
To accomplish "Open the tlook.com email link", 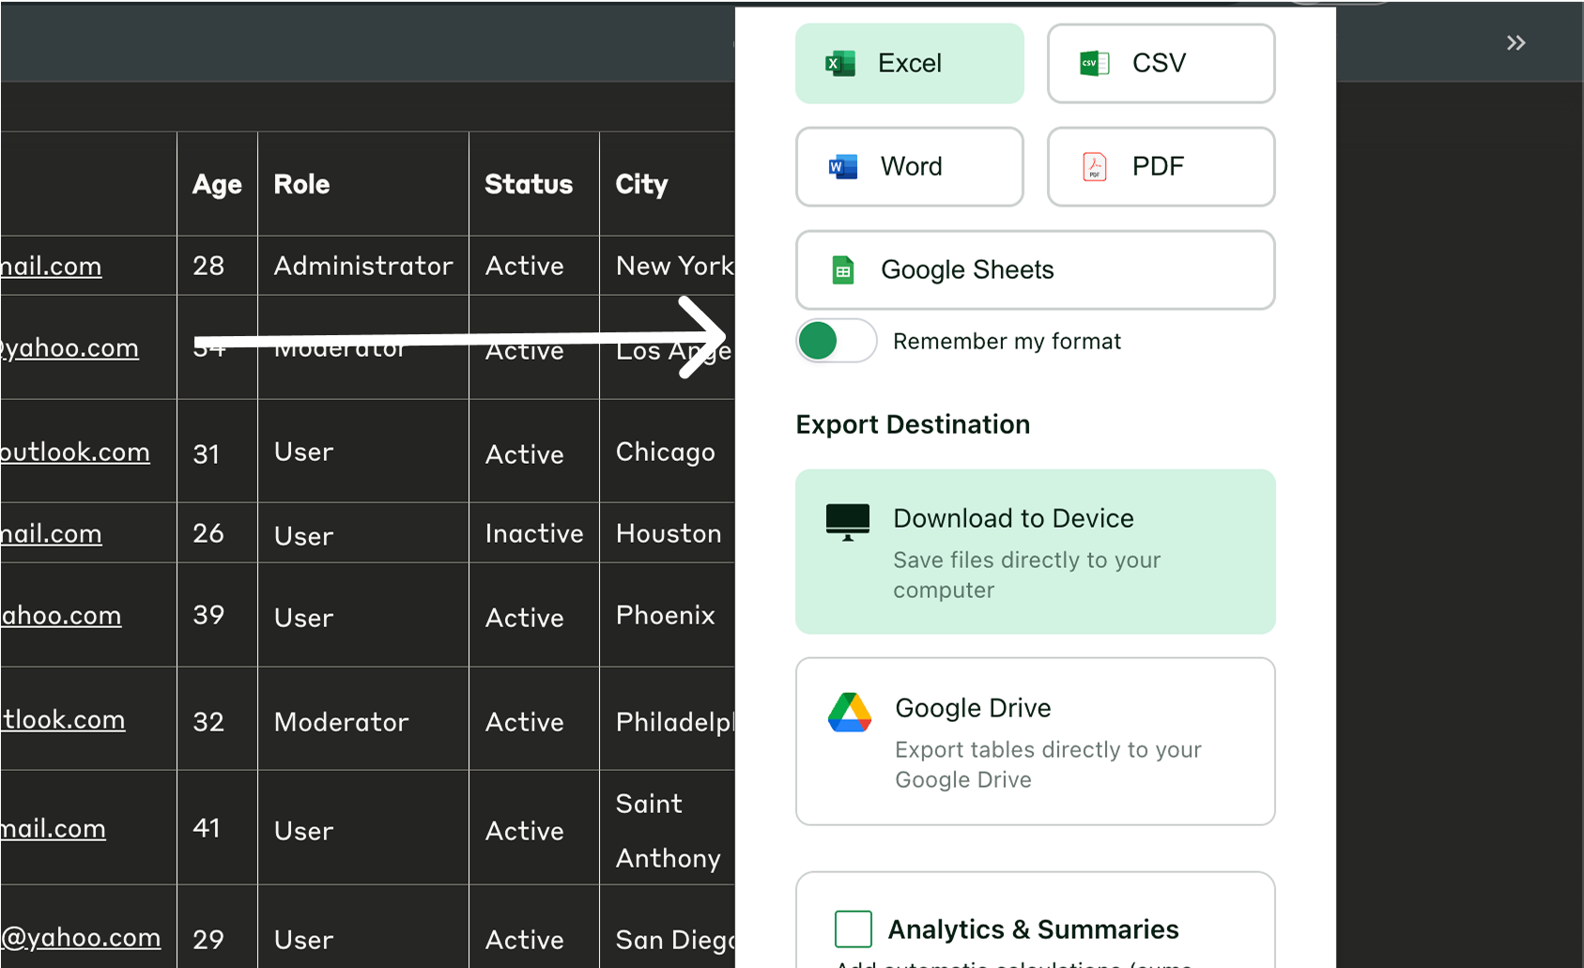I will [63, 719].
